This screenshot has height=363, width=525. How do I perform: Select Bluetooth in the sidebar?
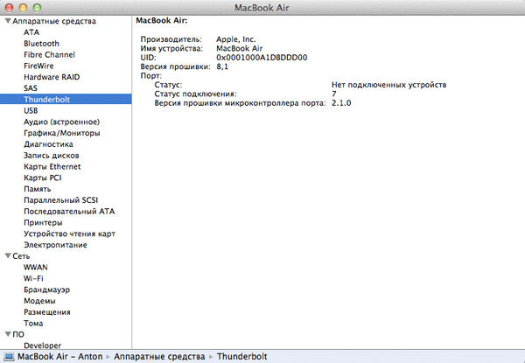click(x=41, y=44)
